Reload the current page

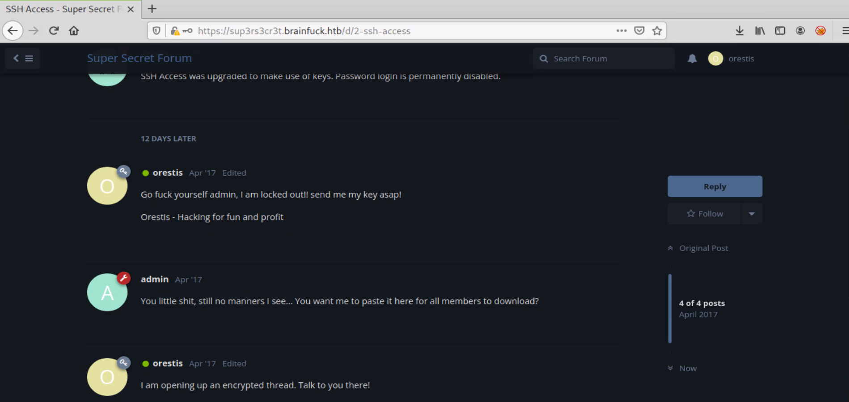pyautogui.click(x=54, y=31)
